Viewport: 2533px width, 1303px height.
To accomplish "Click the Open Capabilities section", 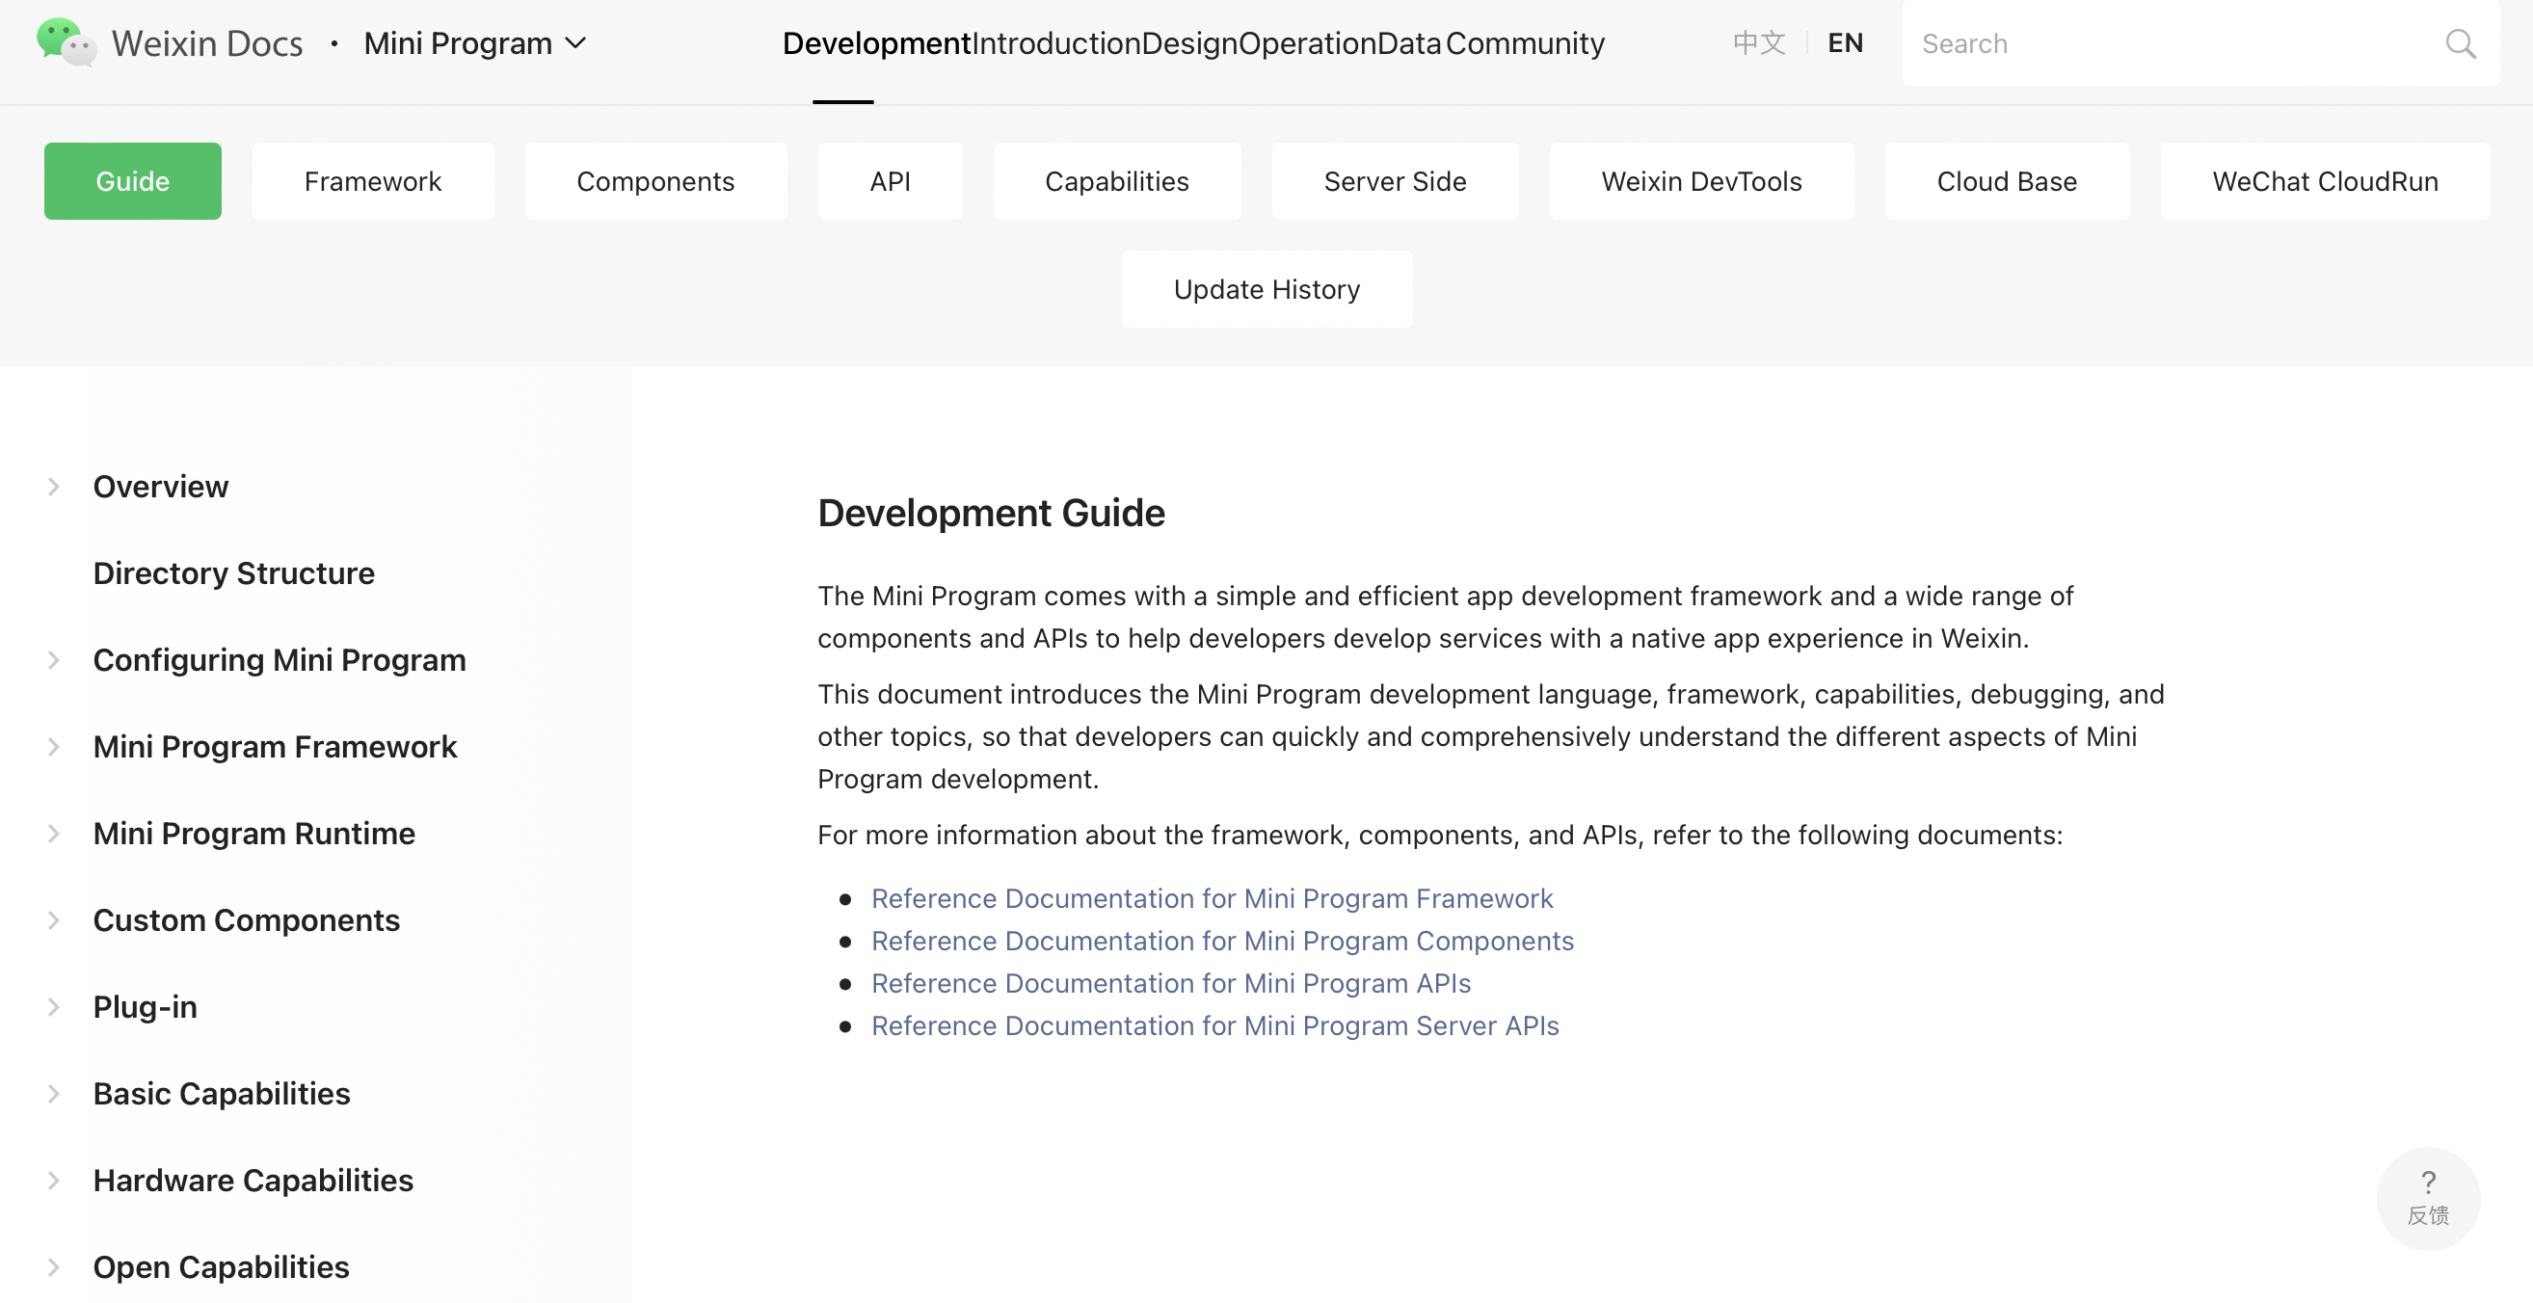I will click(221, 1264).
